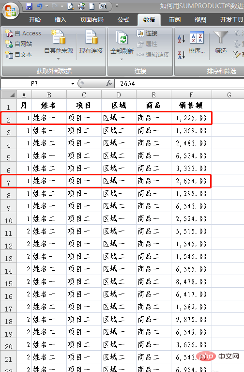Open the Name Box dropdown arrow

[73, 83]
